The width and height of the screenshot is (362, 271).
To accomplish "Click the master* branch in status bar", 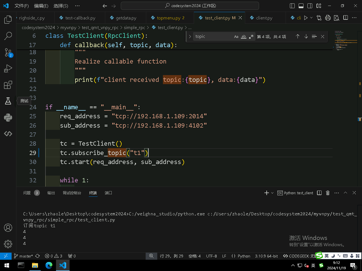I will (x=23, y=256).
